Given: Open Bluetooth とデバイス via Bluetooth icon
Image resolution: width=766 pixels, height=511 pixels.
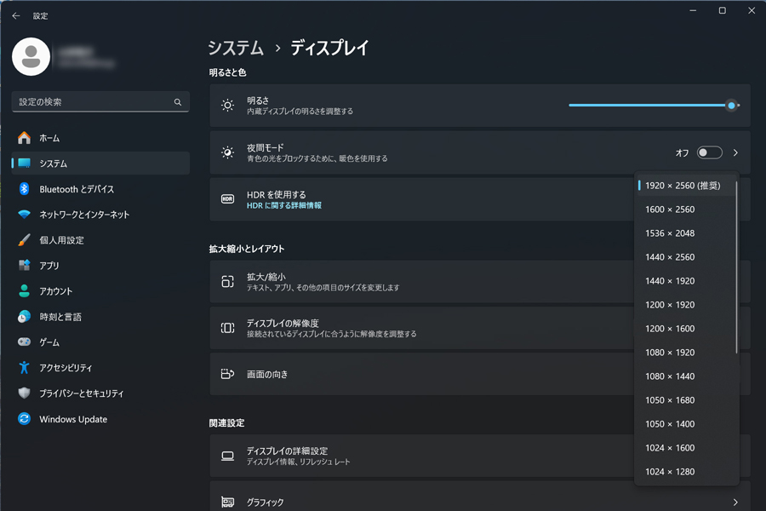Looking at the screenshot, I should 24,189.
